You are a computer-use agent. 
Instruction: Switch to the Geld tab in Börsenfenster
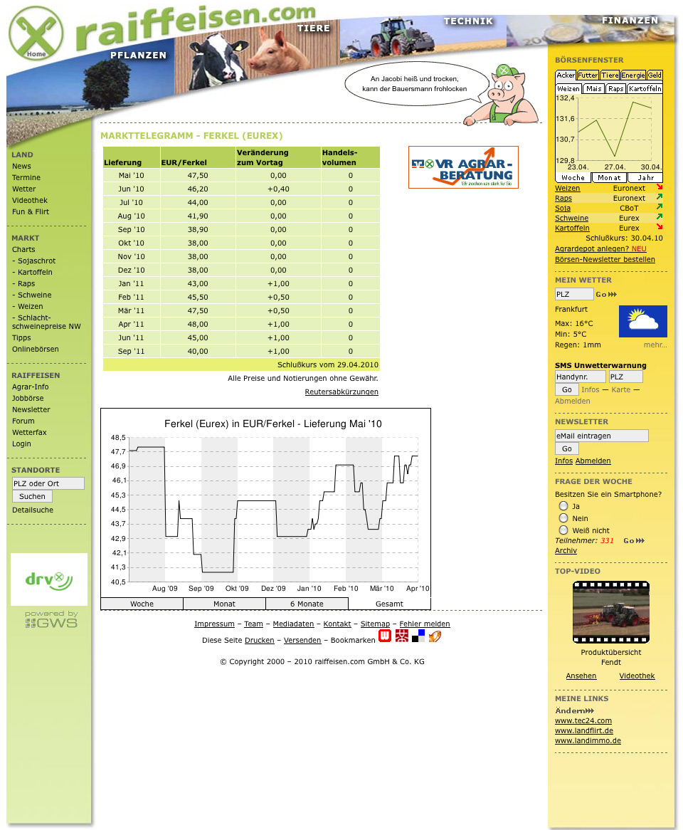click(655, 75)
